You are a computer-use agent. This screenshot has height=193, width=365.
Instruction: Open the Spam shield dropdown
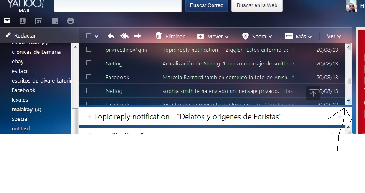[x=257, y=36]
